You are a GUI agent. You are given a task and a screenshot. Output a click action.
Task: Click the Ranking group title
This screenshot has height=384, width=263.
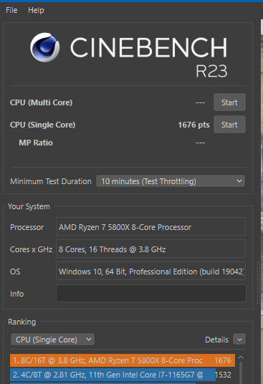[x=21, y=322]
